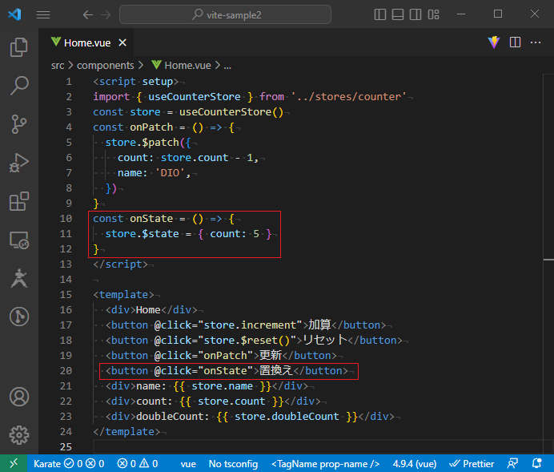Click the Vite icon in editor toolbar
Viewport: 554px width, 472px height.
pos(494,42)
